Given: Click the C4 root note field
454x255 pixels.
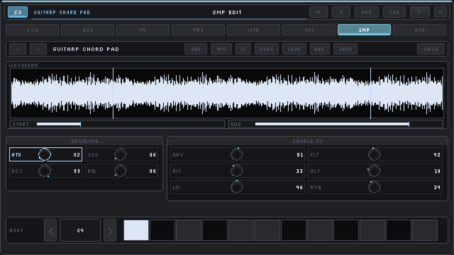Looking at the screenshot, I should coord(80,231).
